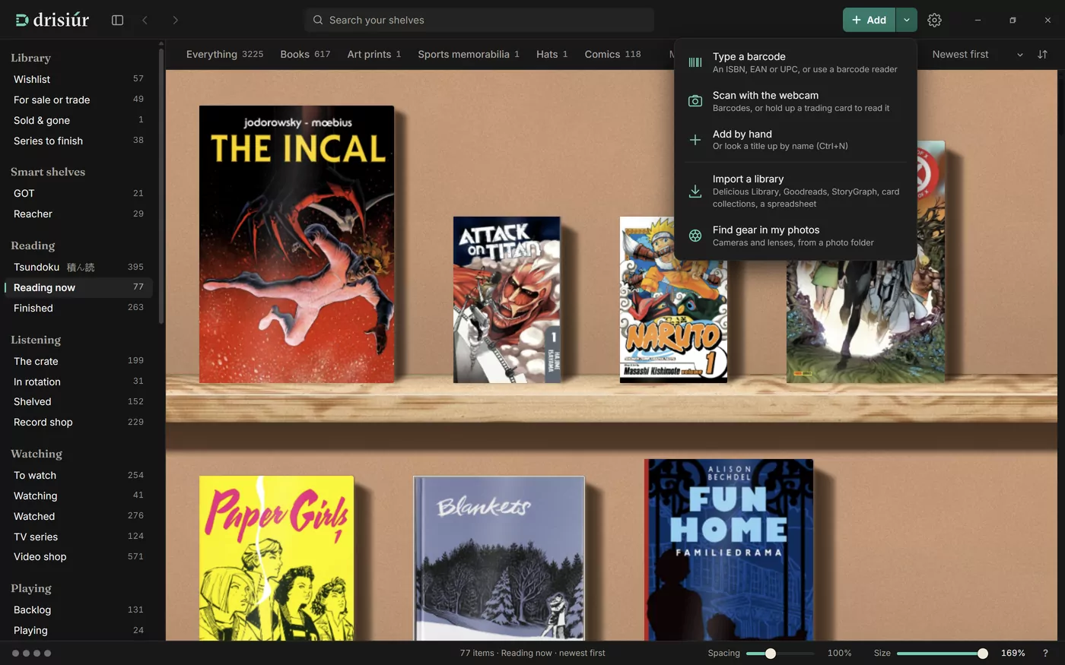Focus the Search your shelves field

point(479,20)
